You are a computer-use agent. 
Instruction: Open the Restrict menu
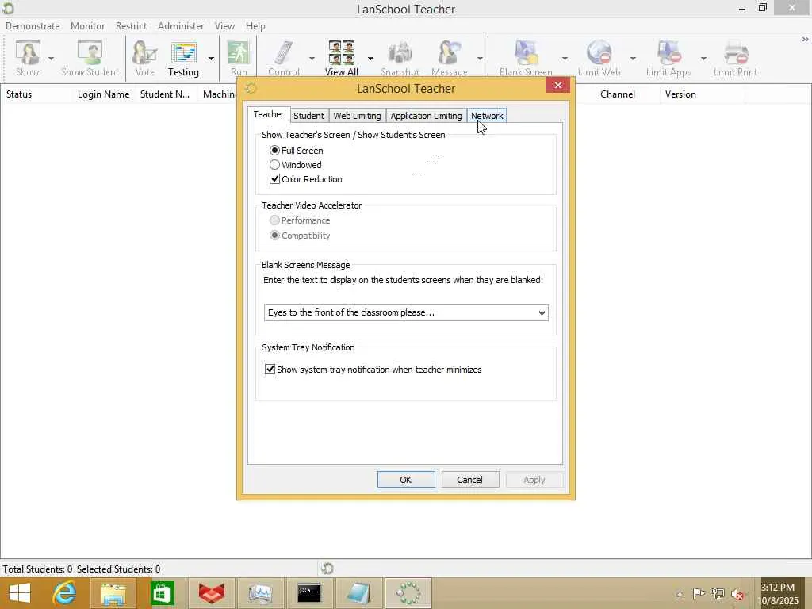click(x=131, y=26)
